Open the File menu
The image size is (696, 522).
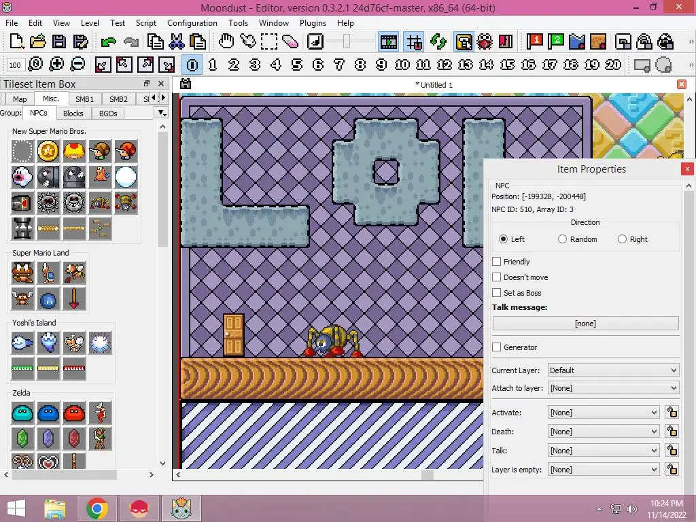coord(12,22)
